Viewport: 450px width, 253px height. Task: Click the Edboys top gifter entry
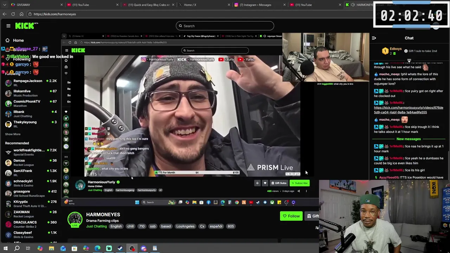tap(392, 51)
